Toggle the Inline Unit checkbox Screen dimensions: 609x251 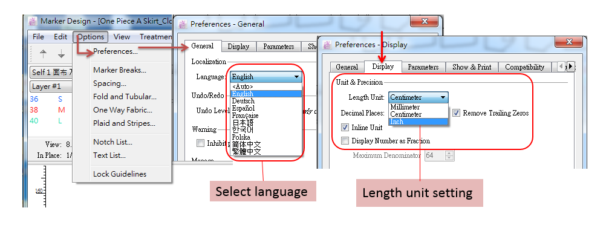click(345, 128)
